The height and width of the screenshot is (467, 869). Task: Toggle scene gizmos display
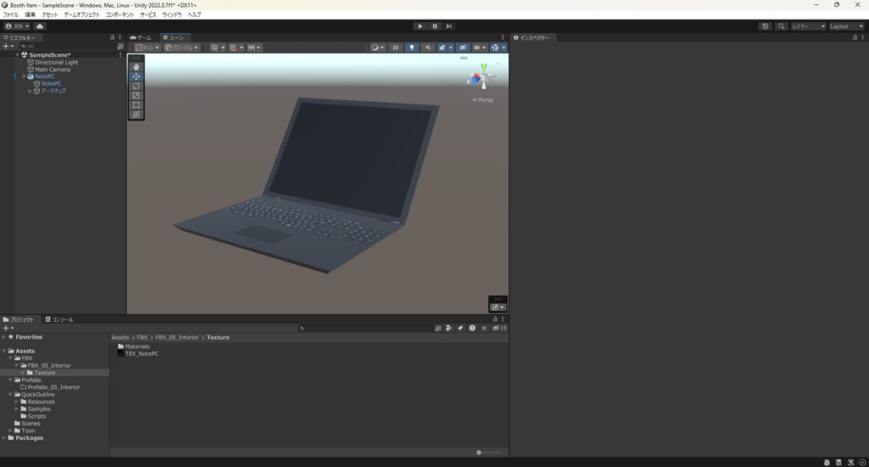click(495, 48)
